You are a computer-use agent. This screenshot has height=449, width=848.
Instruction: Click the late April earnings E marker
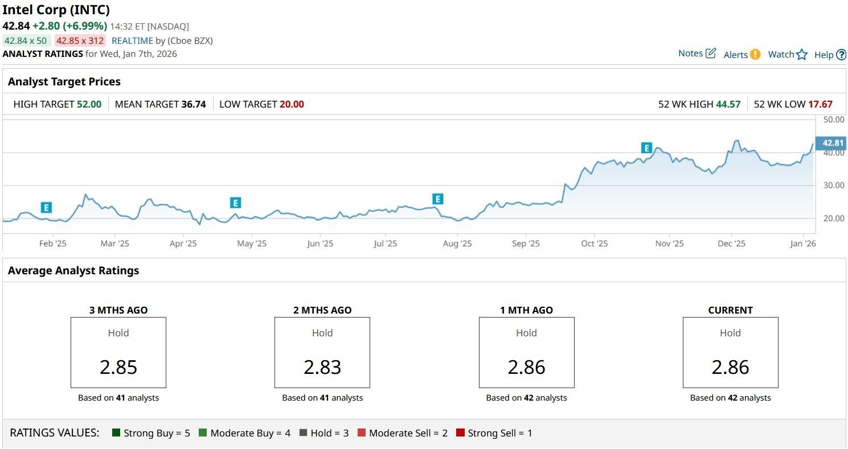[x=235, y=203]
